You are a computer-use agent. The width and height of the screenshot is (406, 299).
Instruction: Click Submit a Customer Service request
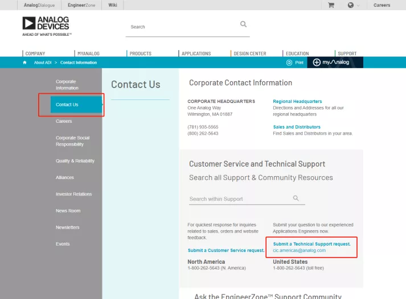(x=226, y=251)
